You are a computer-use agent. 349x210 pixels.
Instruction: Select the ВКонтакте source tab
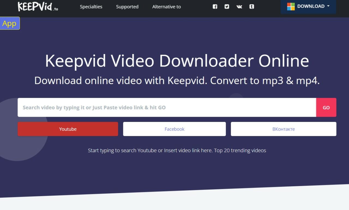284,129
